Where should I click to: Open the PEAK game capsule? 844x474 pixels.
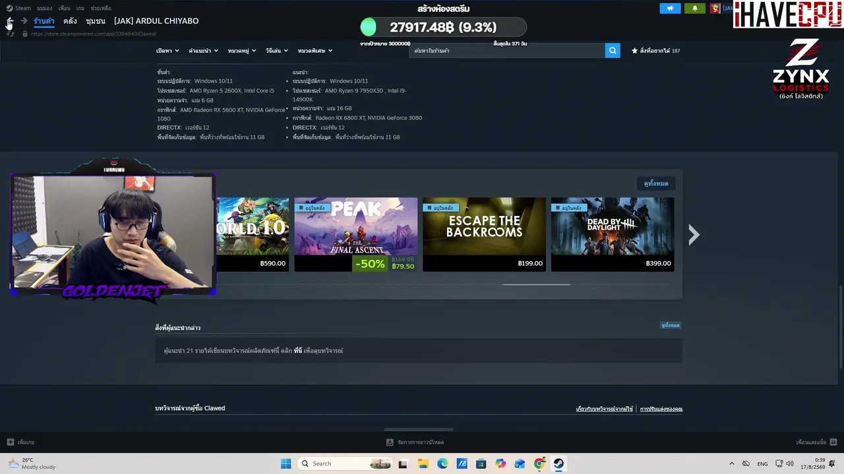pos(356,234)
